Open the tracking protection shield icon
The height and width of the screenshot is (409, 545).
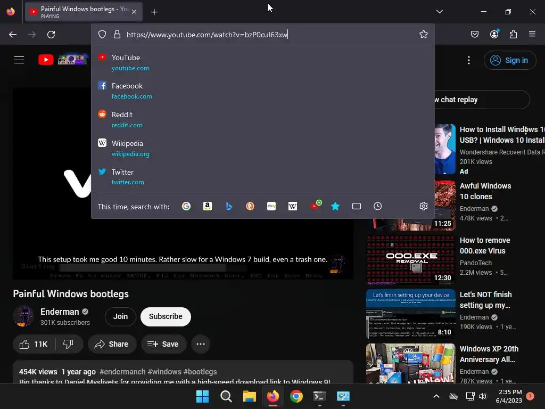(x=102, y=35)
